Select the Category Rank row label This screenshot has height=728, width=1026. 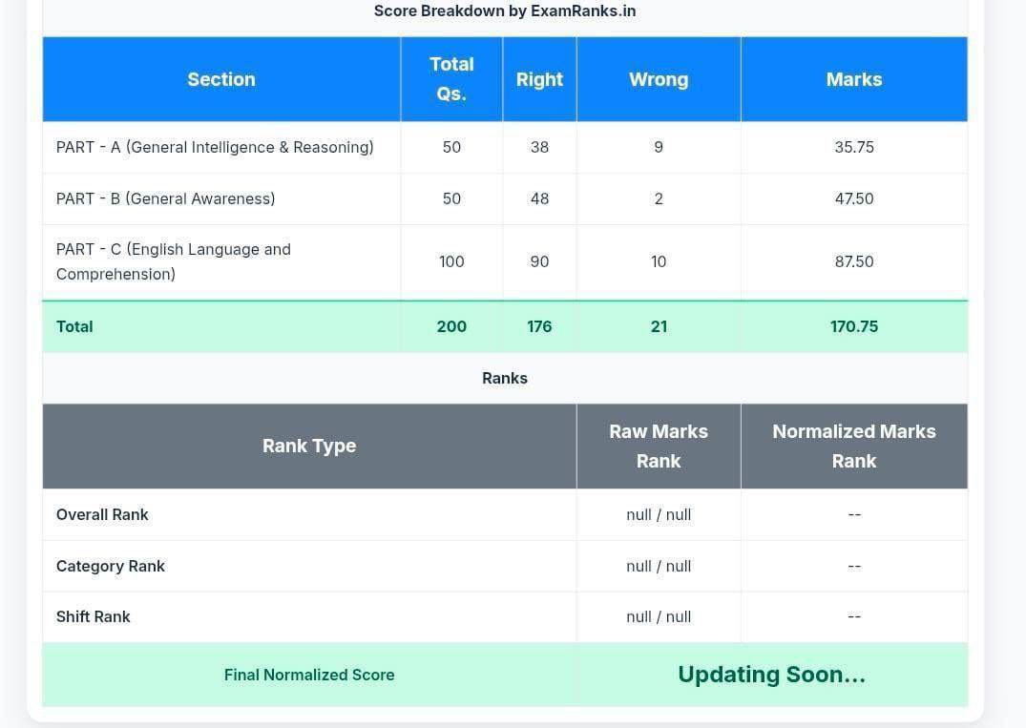pos(111,566)
